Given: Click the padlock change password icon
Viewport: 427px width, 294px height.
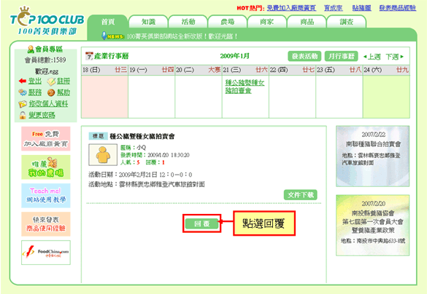Looking at the screenshot, I should 23,115.
